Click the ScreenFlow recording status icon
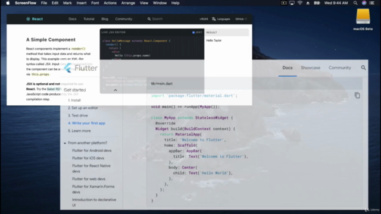This screenshot has width=381, height=214. tap(284, 3)
